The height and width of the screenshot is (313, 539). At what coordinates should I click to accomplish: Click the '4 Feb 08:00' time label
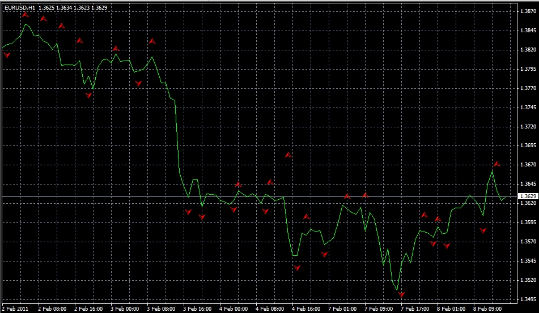click(x=270, y=308)
